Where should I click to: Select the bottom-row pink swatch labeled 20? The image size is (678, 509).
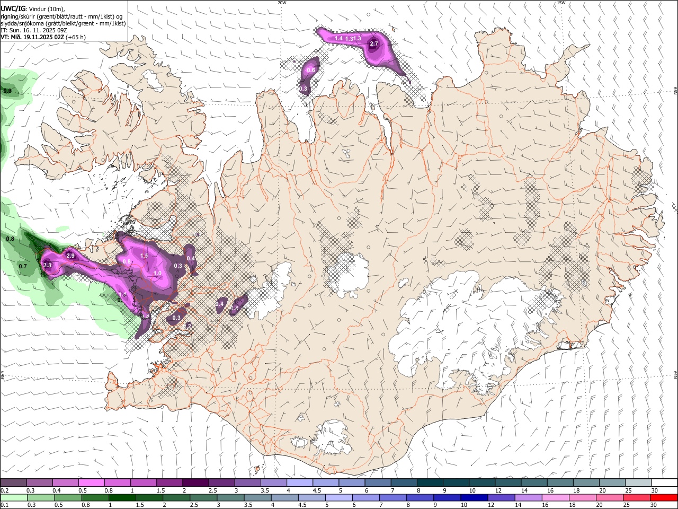(x=610, y=497)
